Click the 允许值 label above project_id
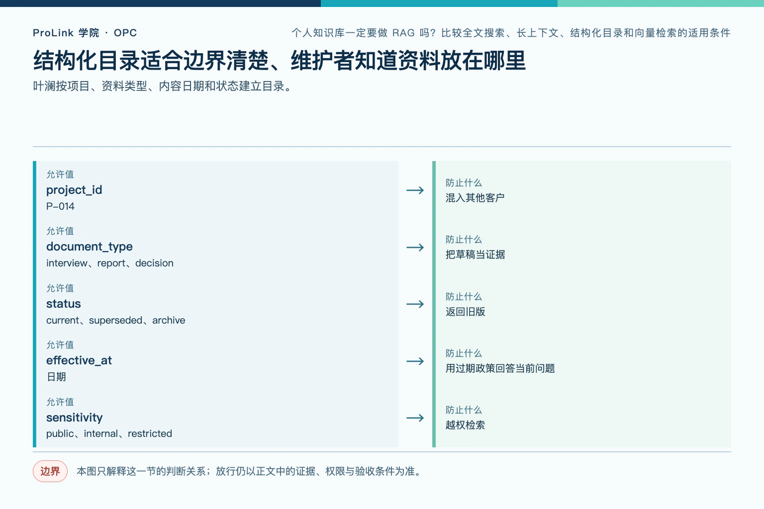This screenshot has height=509, width=764. pos(60,174)
